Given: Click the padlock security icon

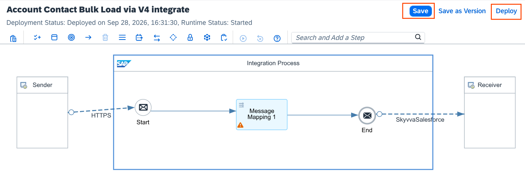Looking at the screenshot, I should coord(190,38).
